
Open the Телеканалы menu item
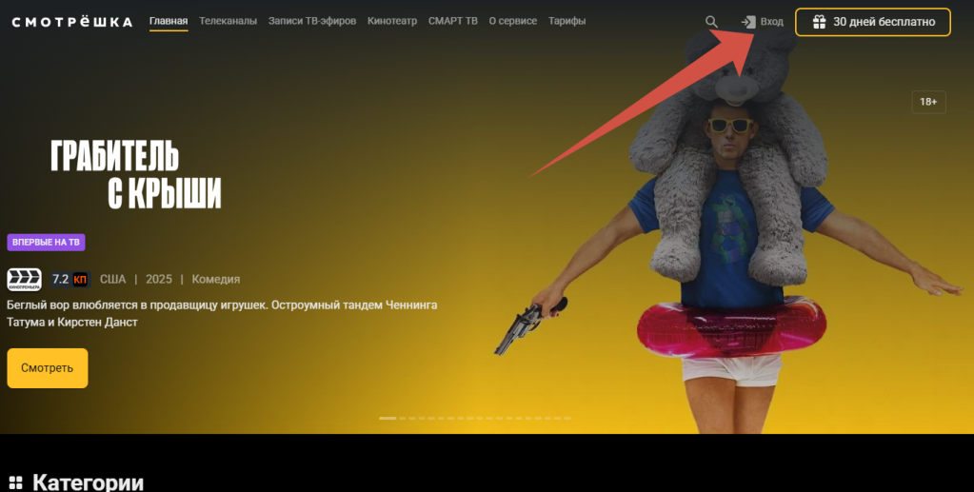click(x=228, y=21)
